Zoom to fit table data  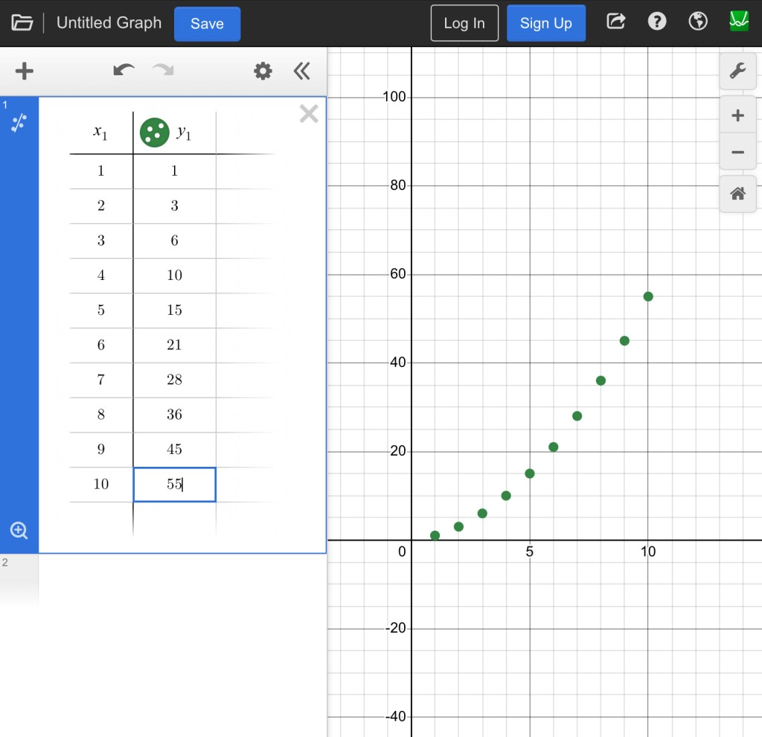(19, 530)
